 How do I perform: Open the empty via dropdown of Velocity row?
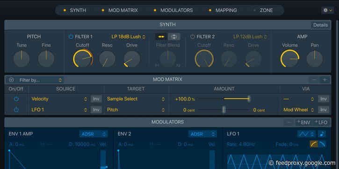(x=299, y=99)
